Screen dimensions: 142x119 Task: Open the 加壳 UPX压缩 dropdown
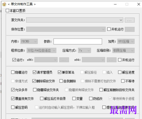[x=126, y=41]
